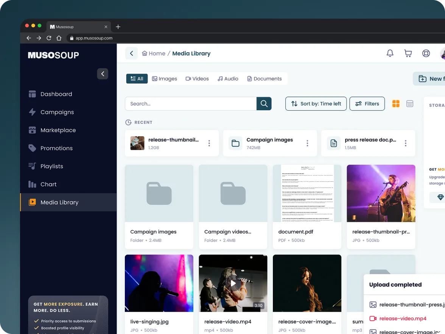
Task: Play the release-video.mp4 video
Action: pos(233,283)
